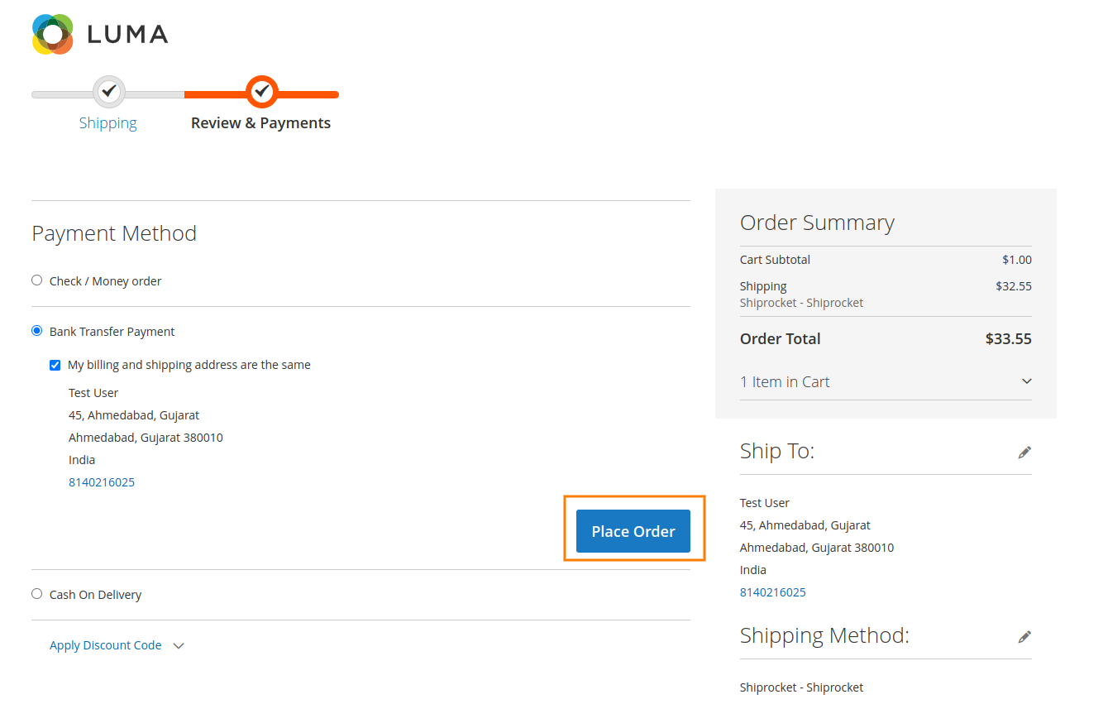The width and height of the screenshot is (1103, 728).
Task: Uncheck billing and shipping address are the same
Action: pyautogui.click(x=55, y=364)
